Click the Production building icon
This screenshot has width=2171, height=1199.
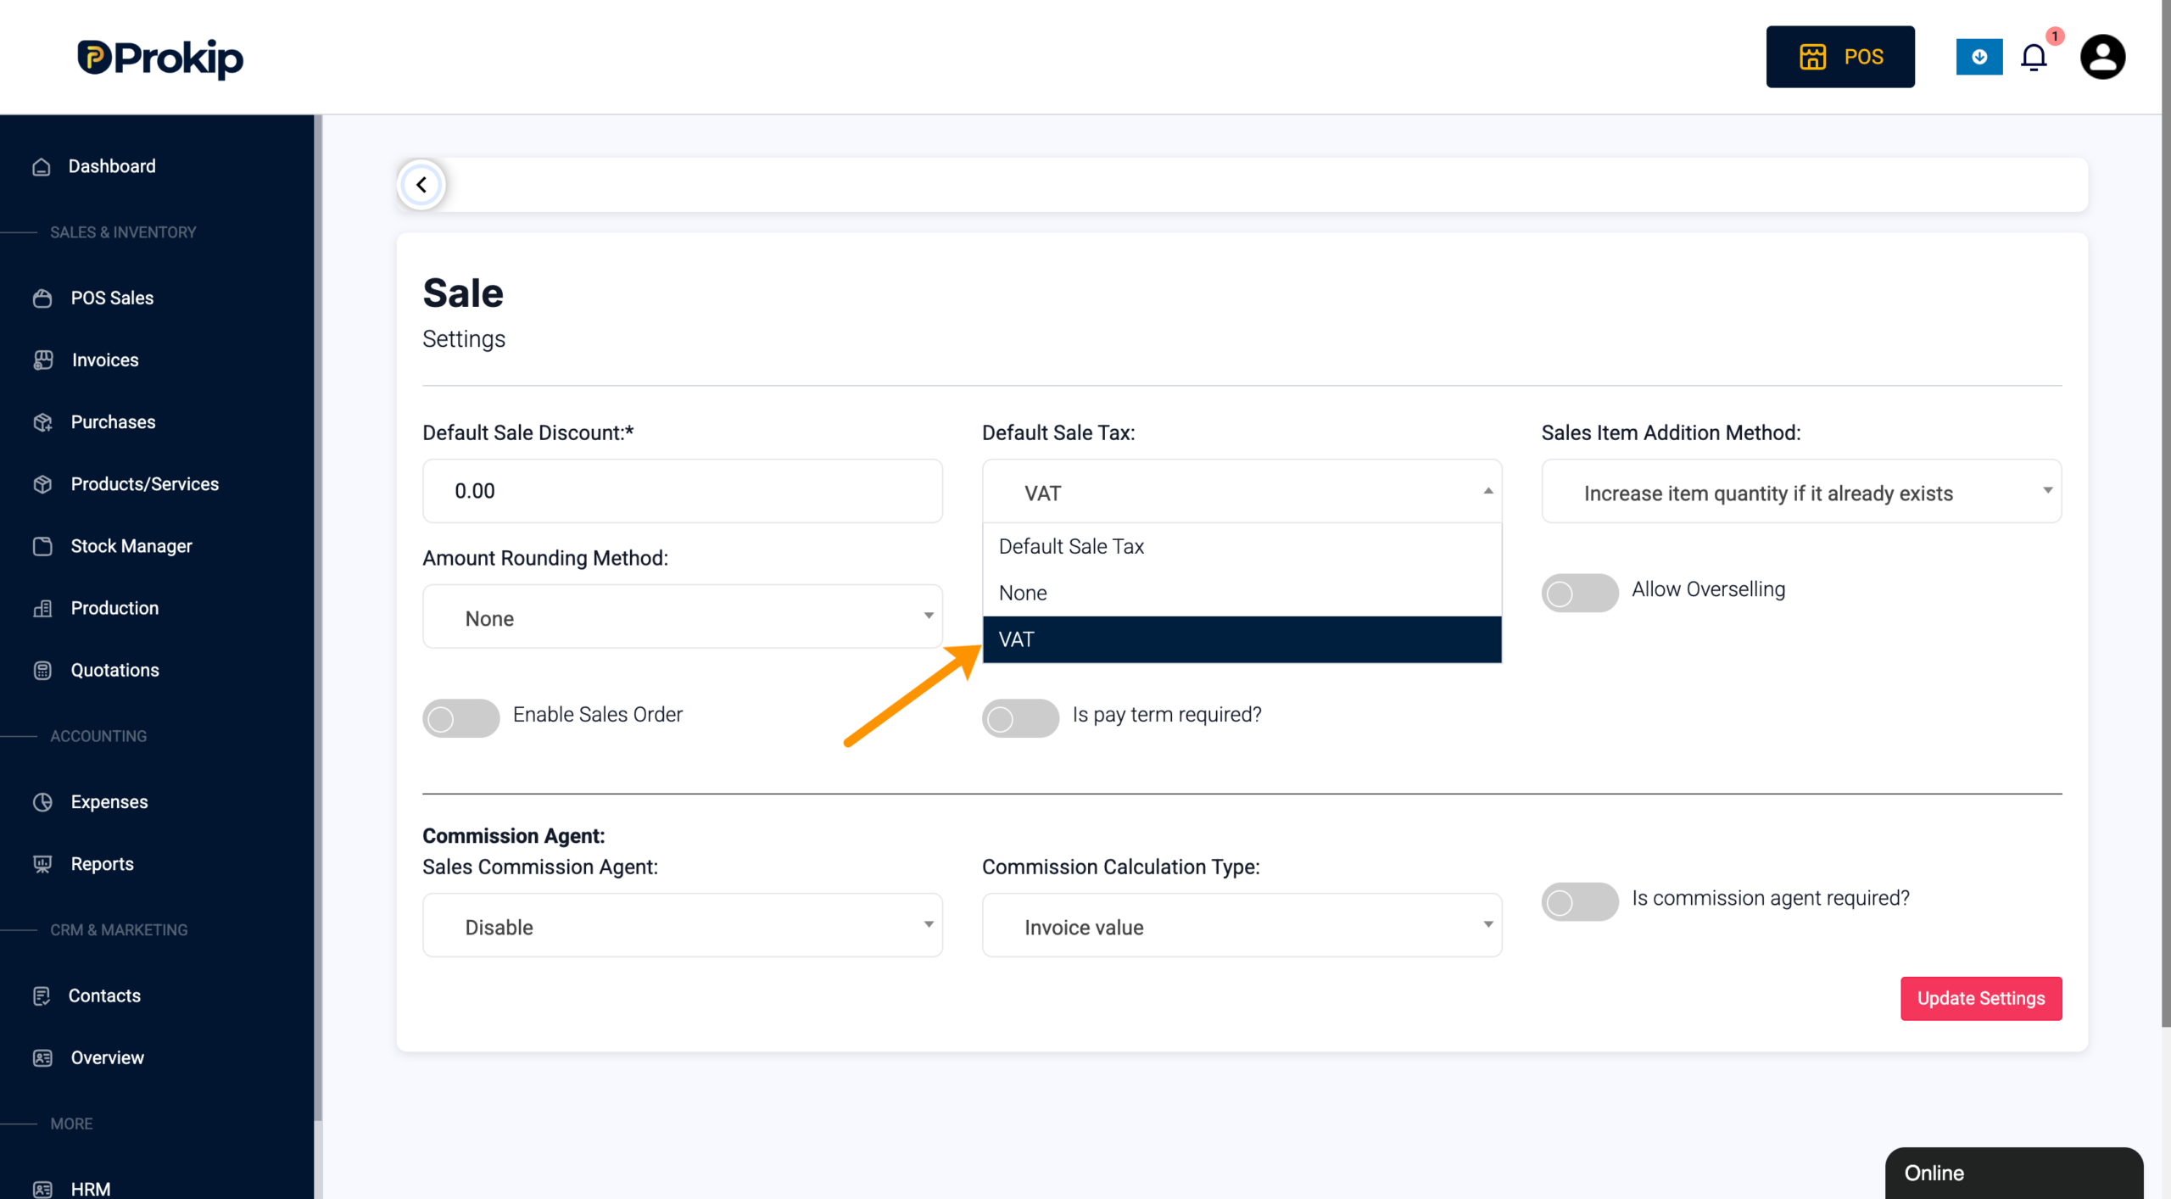tap(42, 608)
